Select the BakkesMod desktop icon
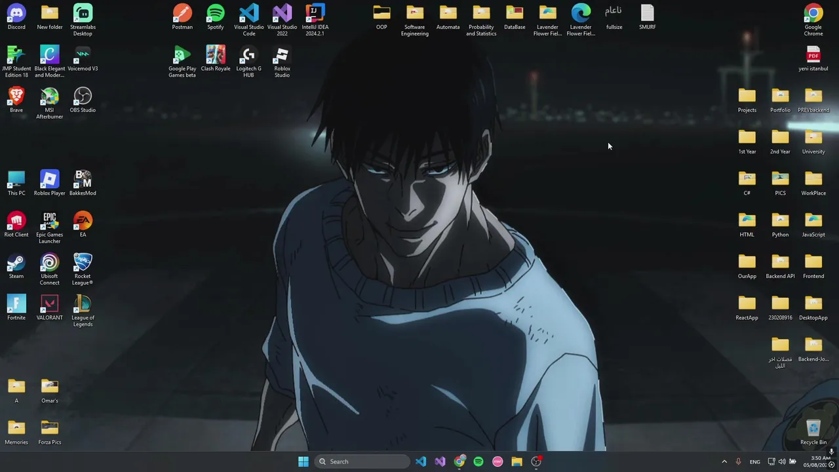Screen dimensions: 839x472 coord(83,184)
